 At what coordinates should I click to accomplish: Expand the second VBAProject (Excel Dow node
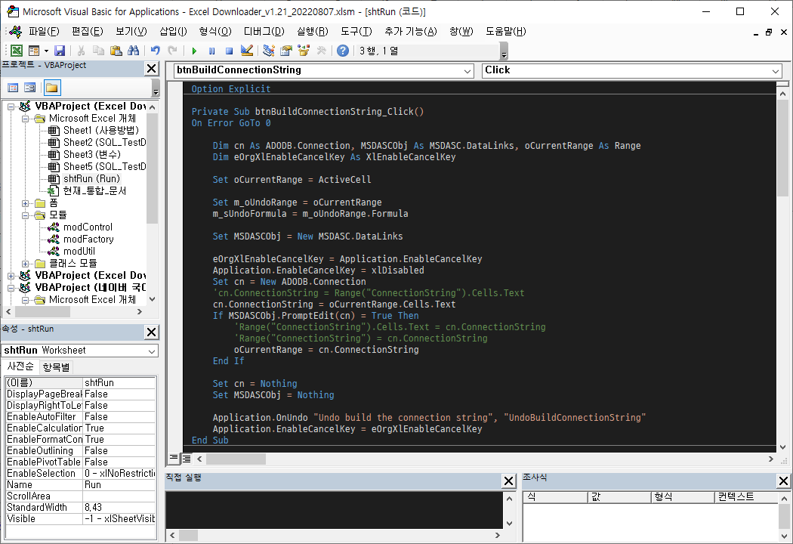point(11,276)
